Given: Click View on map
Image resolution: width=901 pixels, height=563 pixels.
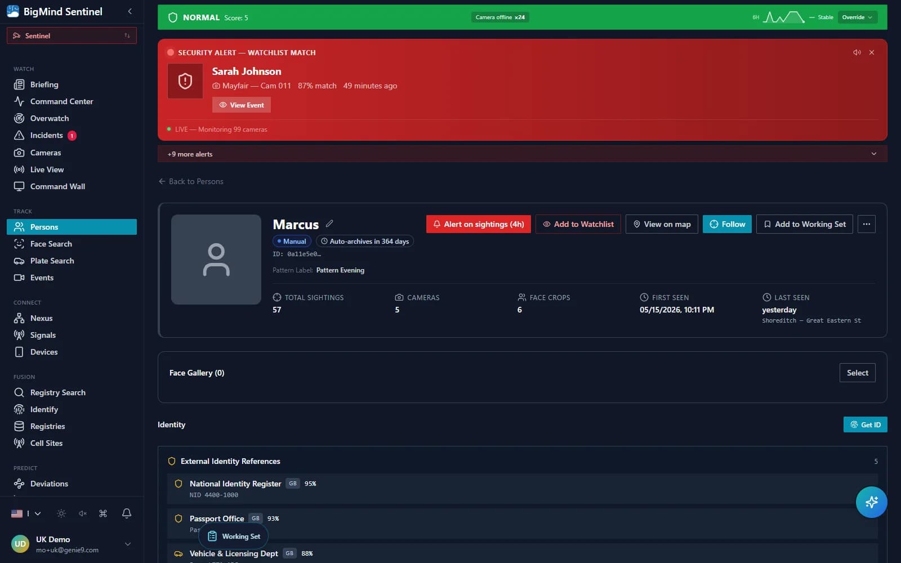Looking at the screenshot, I should pyautogui.click(x=662, y=224).
